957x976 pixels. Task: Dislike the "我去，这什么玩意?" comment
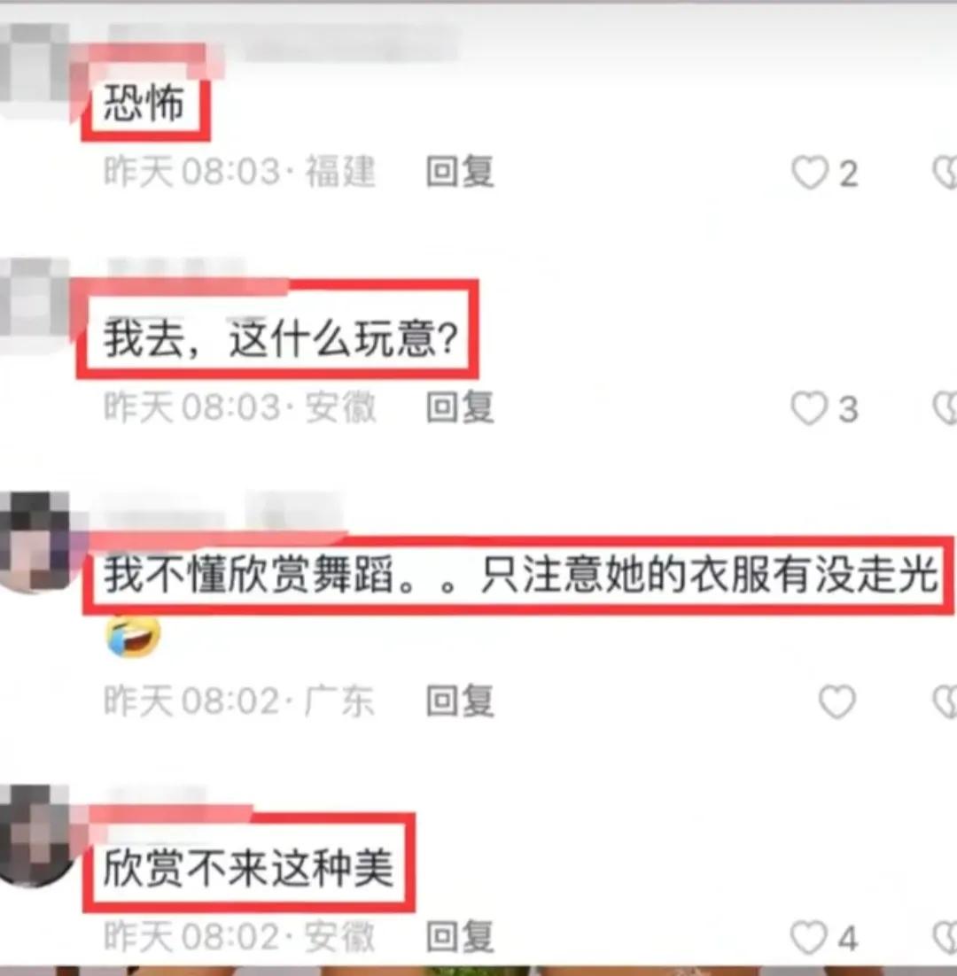click(x=945, y=408)
